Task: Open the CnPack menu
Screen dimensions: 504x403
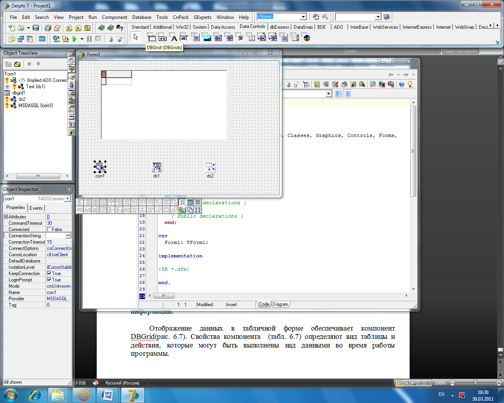Action: click(181, 17)
